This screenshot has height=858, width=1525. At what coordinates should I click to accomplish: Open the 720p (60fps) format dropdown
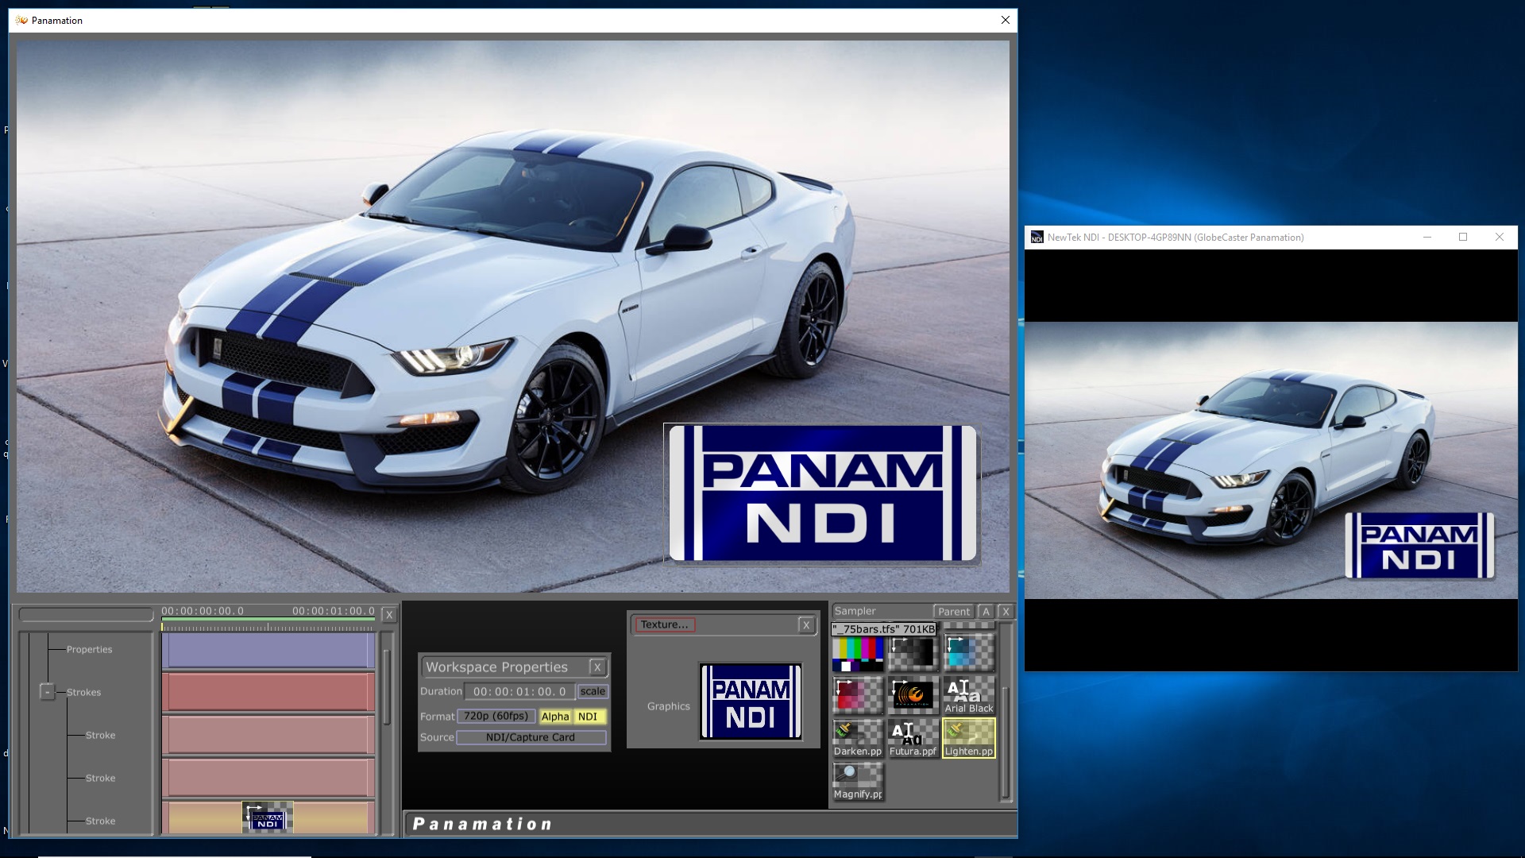(x=496, y=717)
